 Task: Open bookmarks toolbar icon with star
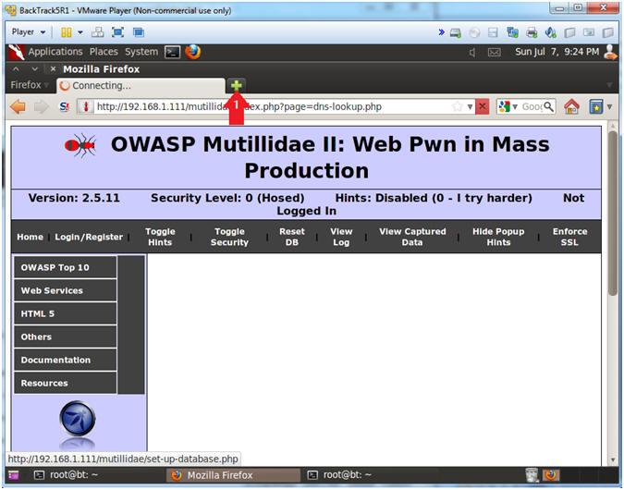[595, 106]
